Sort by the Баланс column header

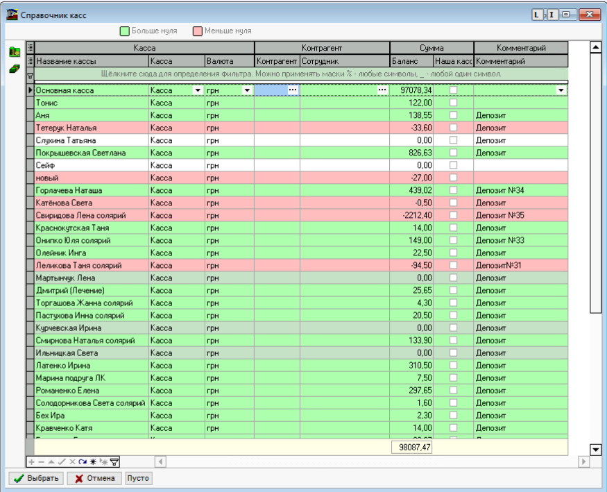click(411, 62)
